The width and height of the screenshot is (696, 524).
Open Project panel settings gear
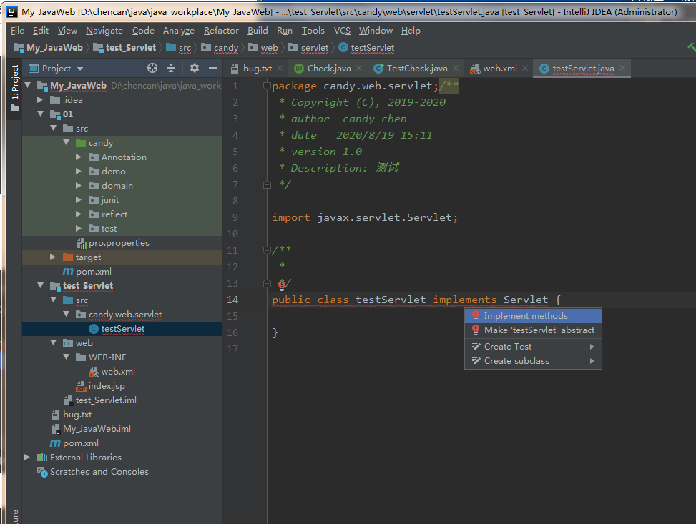(195, 68)
